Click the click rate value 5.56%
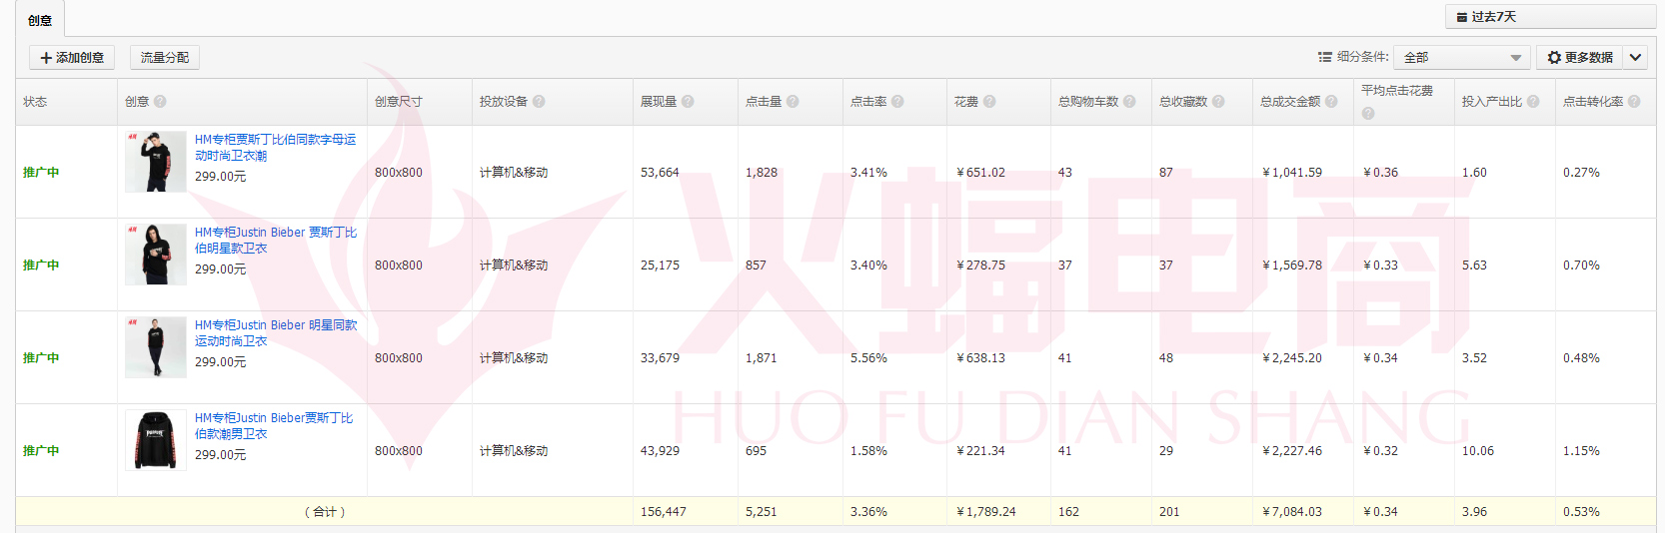 point(868,358)
